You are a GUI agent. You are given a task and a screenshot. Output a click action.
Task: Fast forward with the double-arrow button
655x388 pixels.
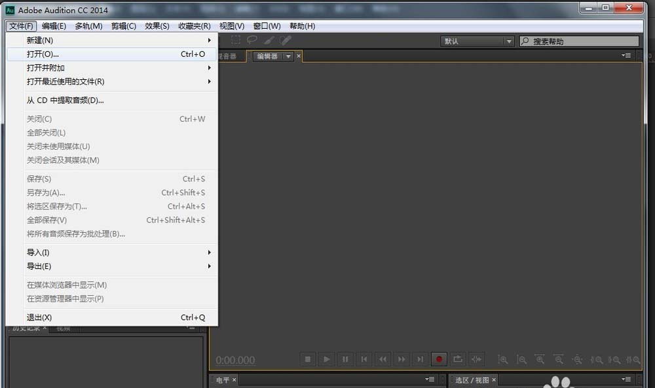point(402,359)
